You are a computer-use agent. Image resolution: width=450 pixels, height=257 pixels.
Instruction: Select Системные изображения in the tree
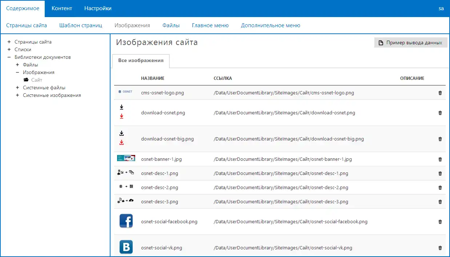[52, 95]
